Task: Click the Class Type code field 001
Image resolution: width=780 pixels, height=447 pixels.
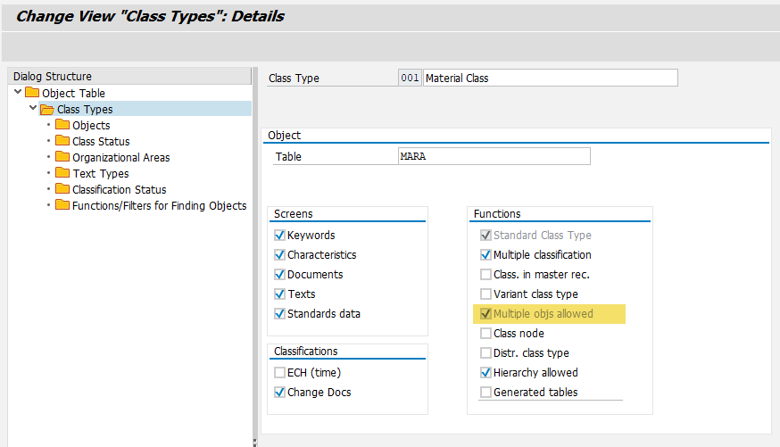Action: [x=410, y=78]
